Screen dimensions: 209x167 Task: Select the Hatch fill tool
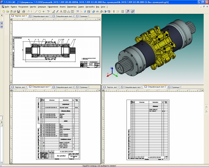(x=64, y=11)
